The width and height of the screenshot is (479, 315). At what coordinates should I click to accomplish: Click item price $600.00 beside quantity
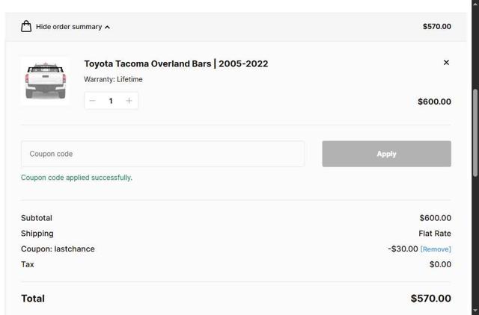coord(434,102)
